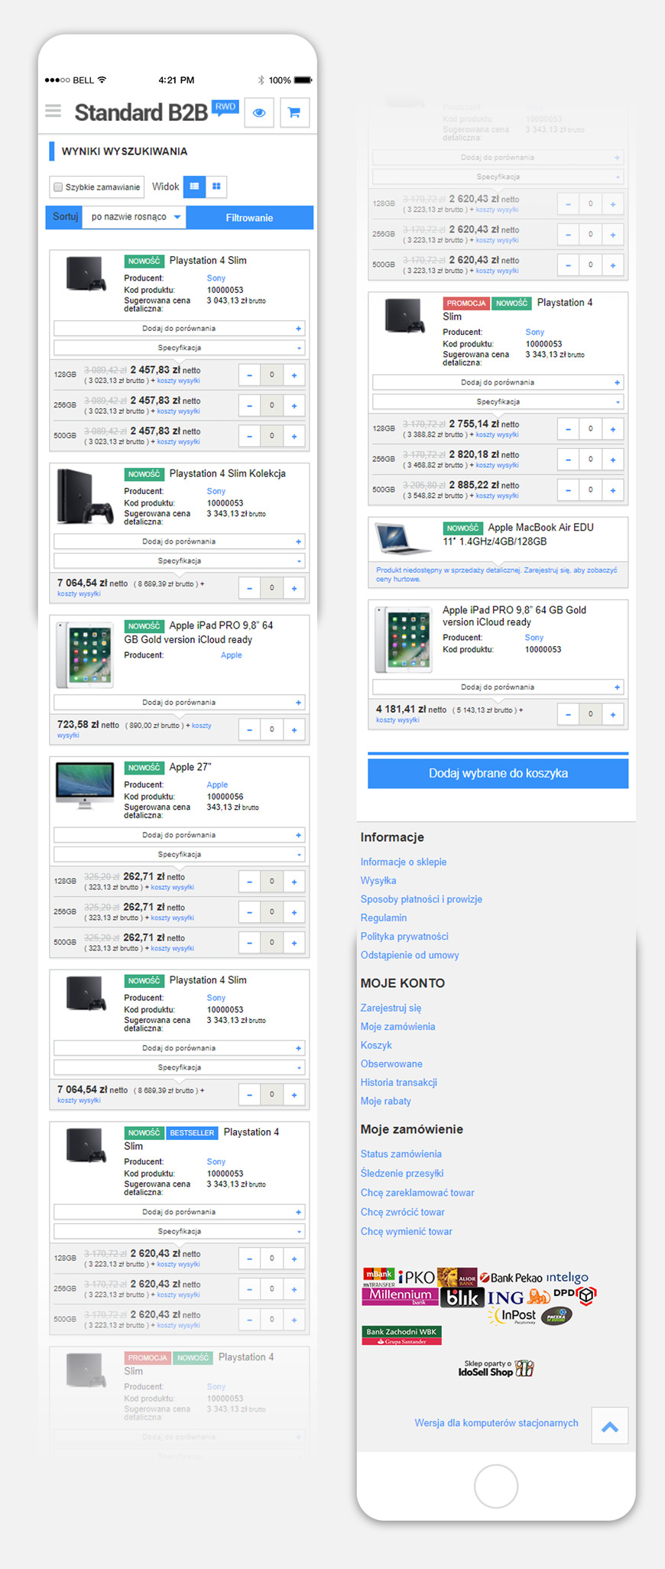
Task: Increase quantity for Apple iPad PRO 723,58 zł
Action: (x=294, y=730)
